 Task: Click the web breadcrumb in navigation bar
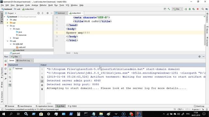click(x=17, y=9)
